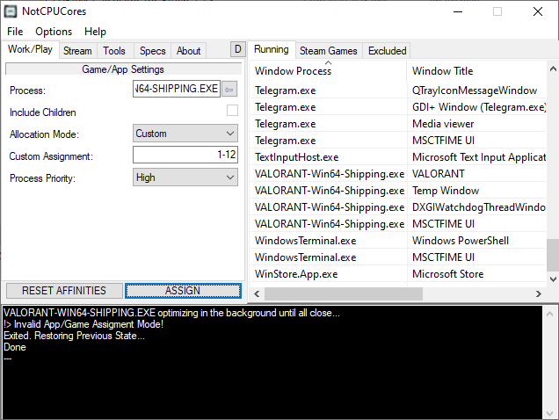
Task: Open the Process Priority dropdown
Action: (185, 177)
